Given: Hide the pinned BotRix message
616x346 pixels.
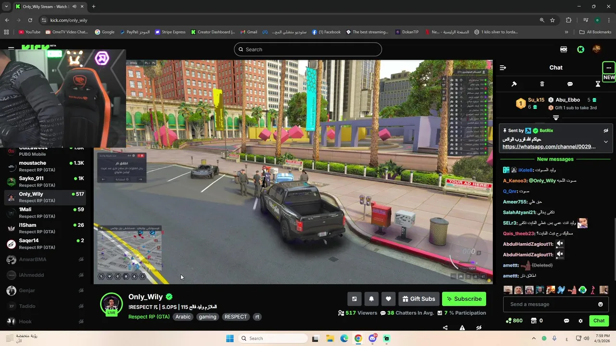Looking at the screenshot, I should point(606,131).
